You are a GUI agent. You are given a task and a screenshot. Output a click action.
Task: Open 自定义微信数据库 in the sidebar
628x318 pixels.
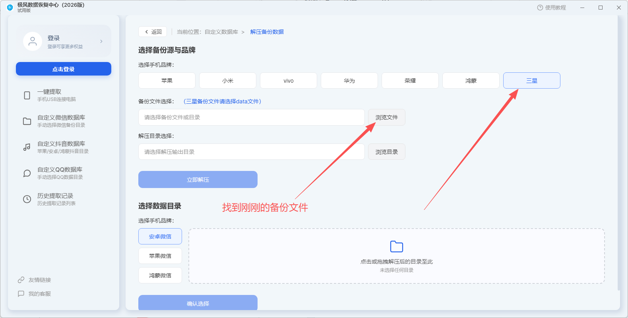(x=64, y=121)
